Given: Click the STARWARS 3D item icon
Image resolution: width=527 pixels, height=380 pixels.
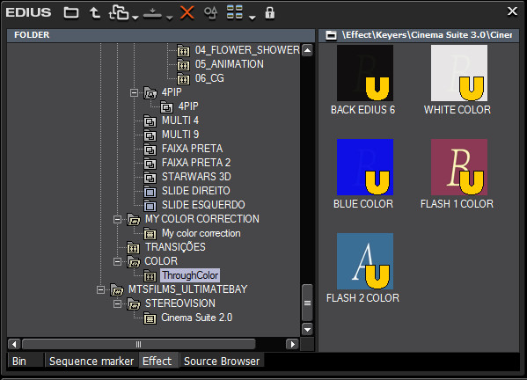Looking at the screenshot, I should pyautogui.click(x=150, y=177).
